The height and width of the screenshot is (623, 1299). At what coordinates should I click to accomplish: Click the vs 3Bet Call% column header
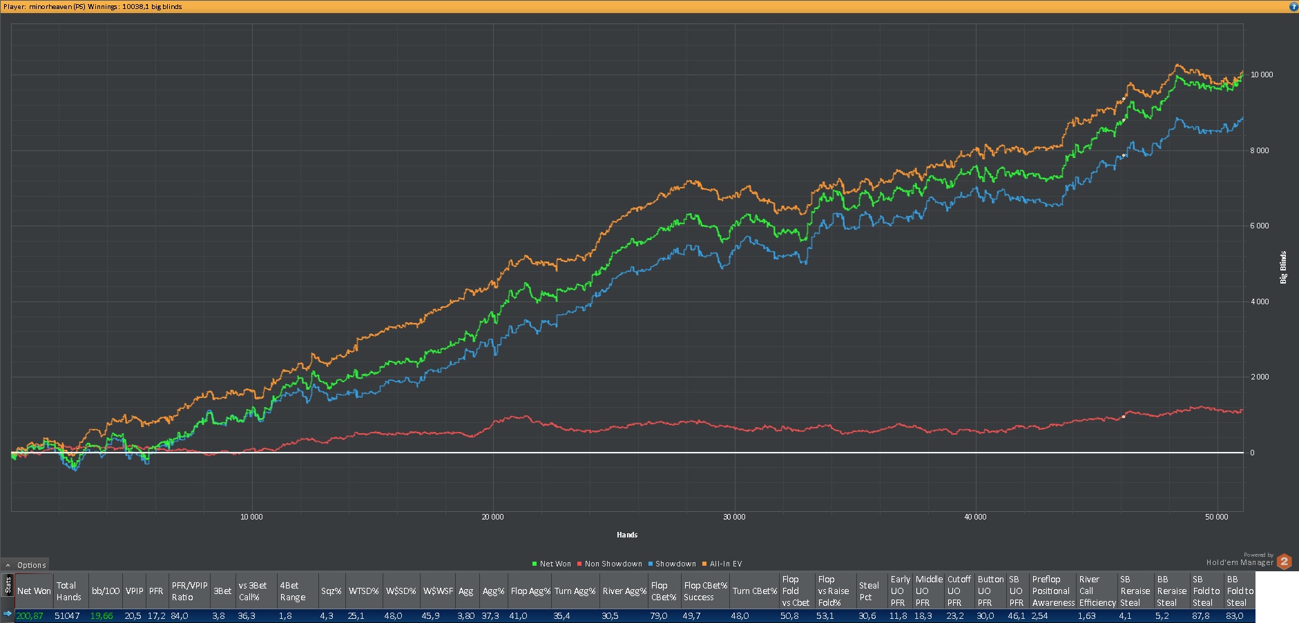pos(256,591)
